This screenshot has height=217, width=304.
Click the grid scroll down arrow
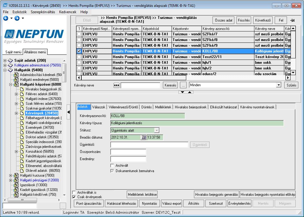coord(293,73)
